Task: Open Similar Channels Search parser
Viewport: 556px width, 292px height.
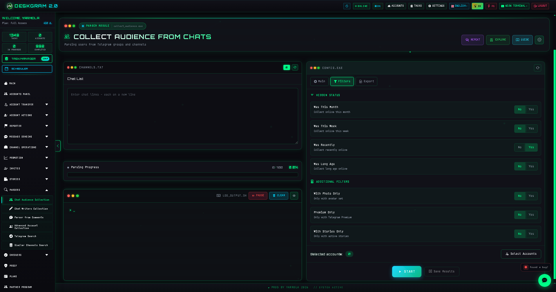Action: [x=27, y=245]
